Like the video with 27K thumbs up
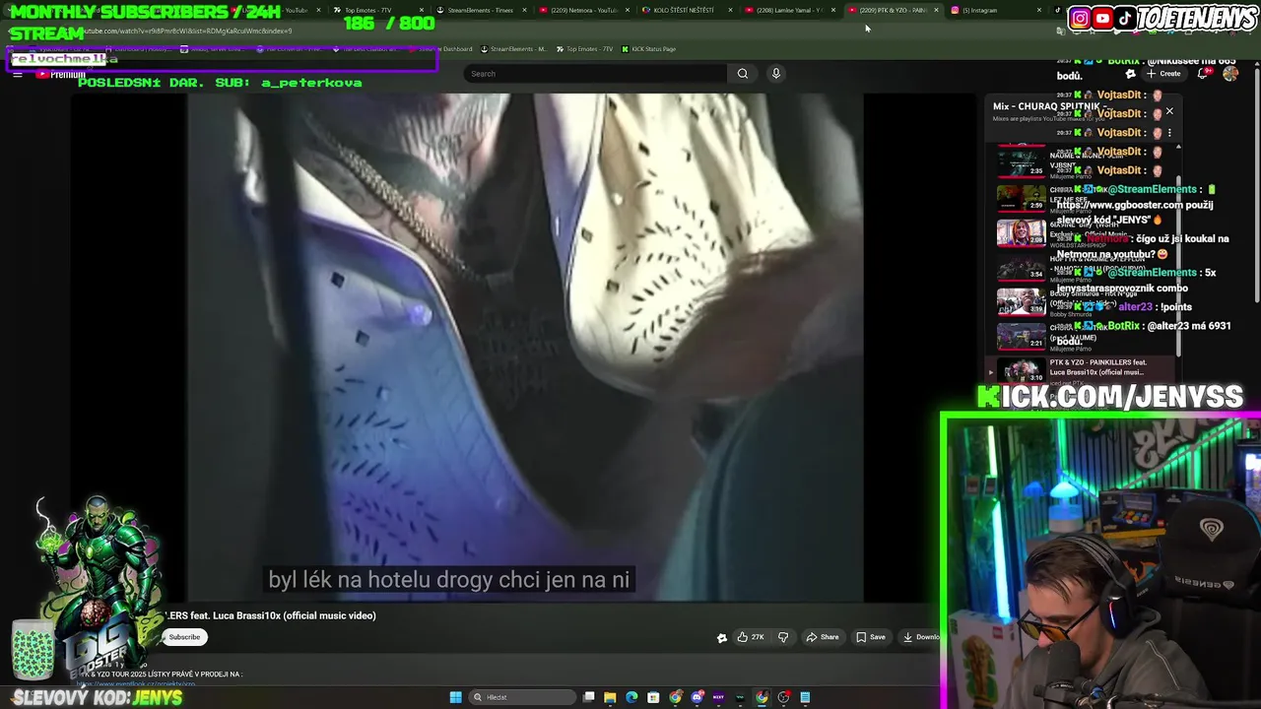 click(751, 637)
